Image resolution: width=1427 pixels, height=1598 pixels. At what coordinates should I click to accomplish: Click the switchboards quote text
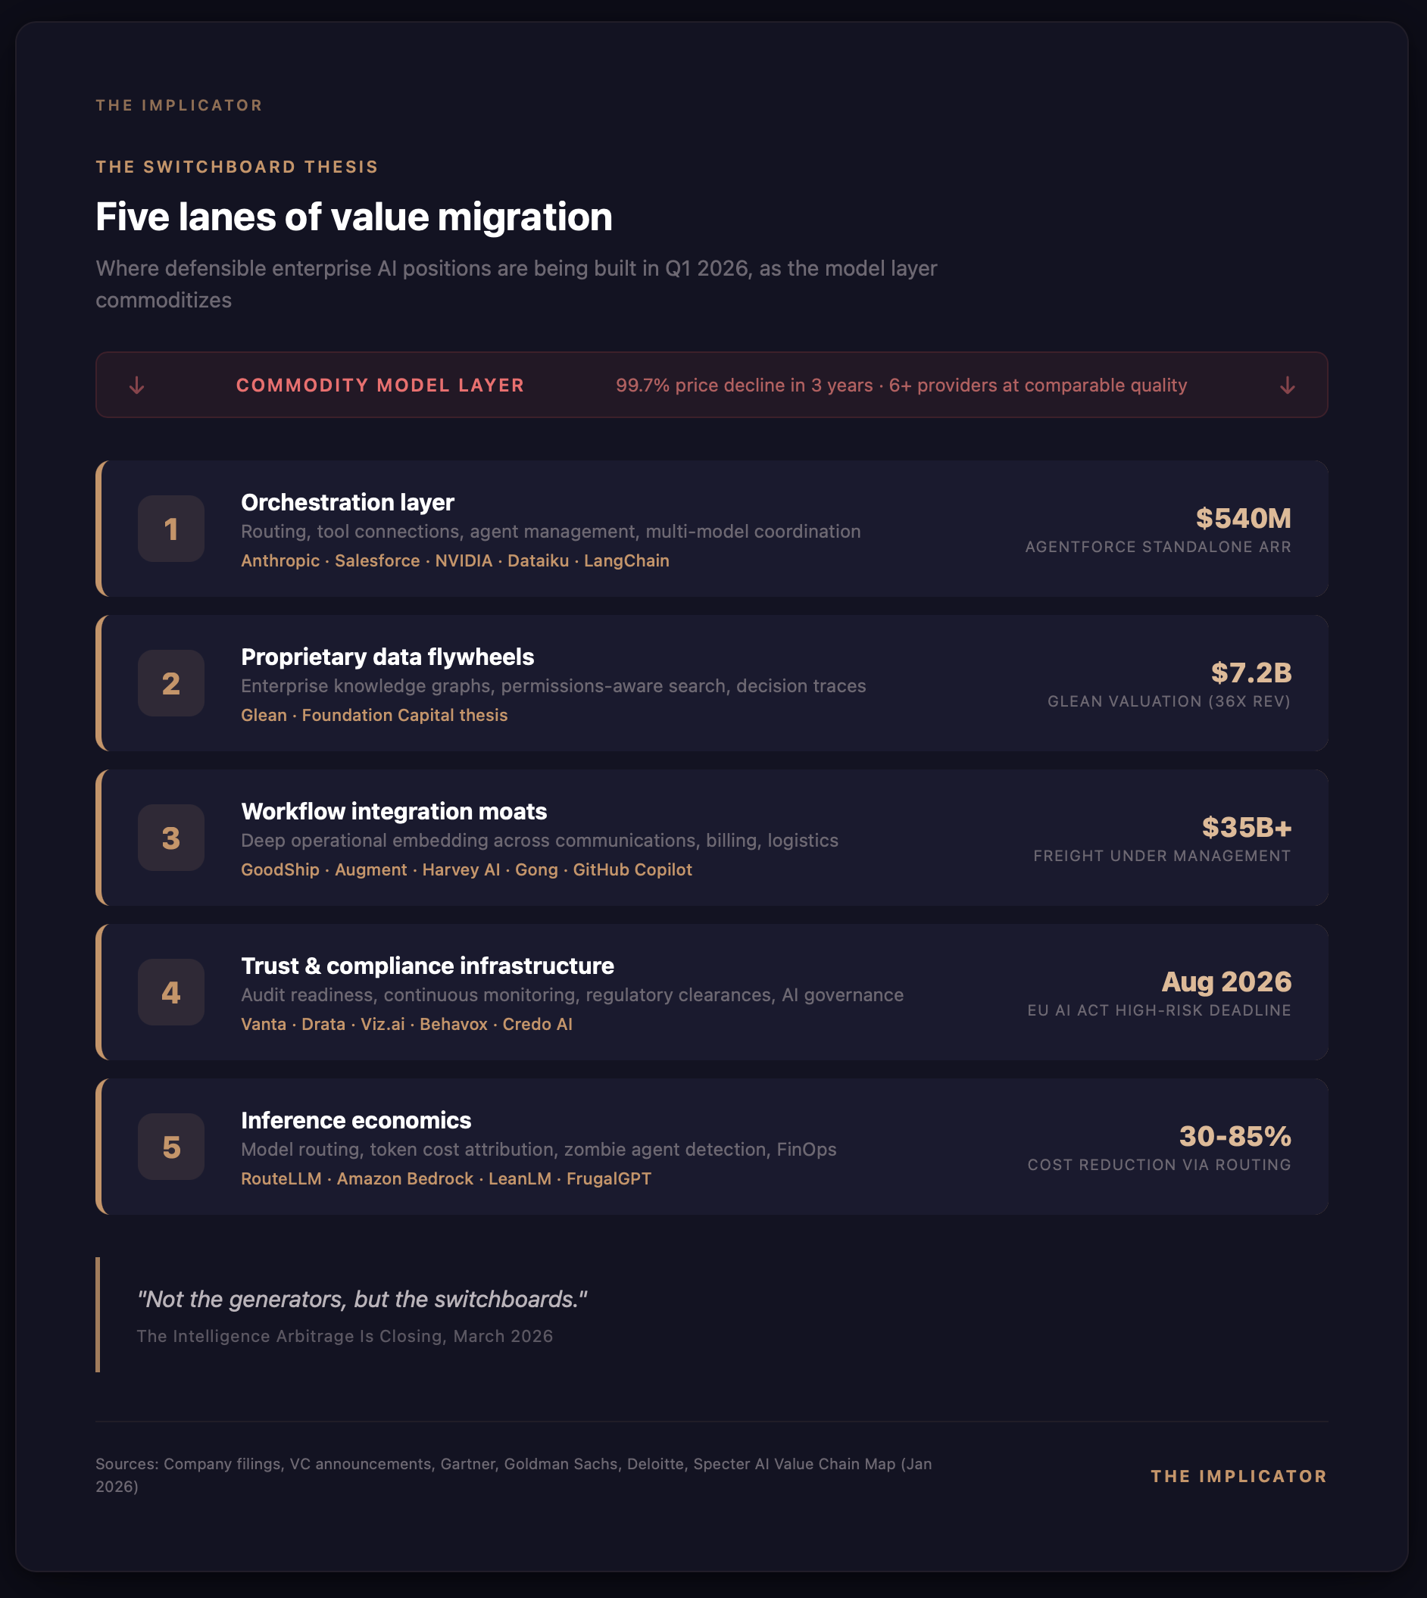361,1300
